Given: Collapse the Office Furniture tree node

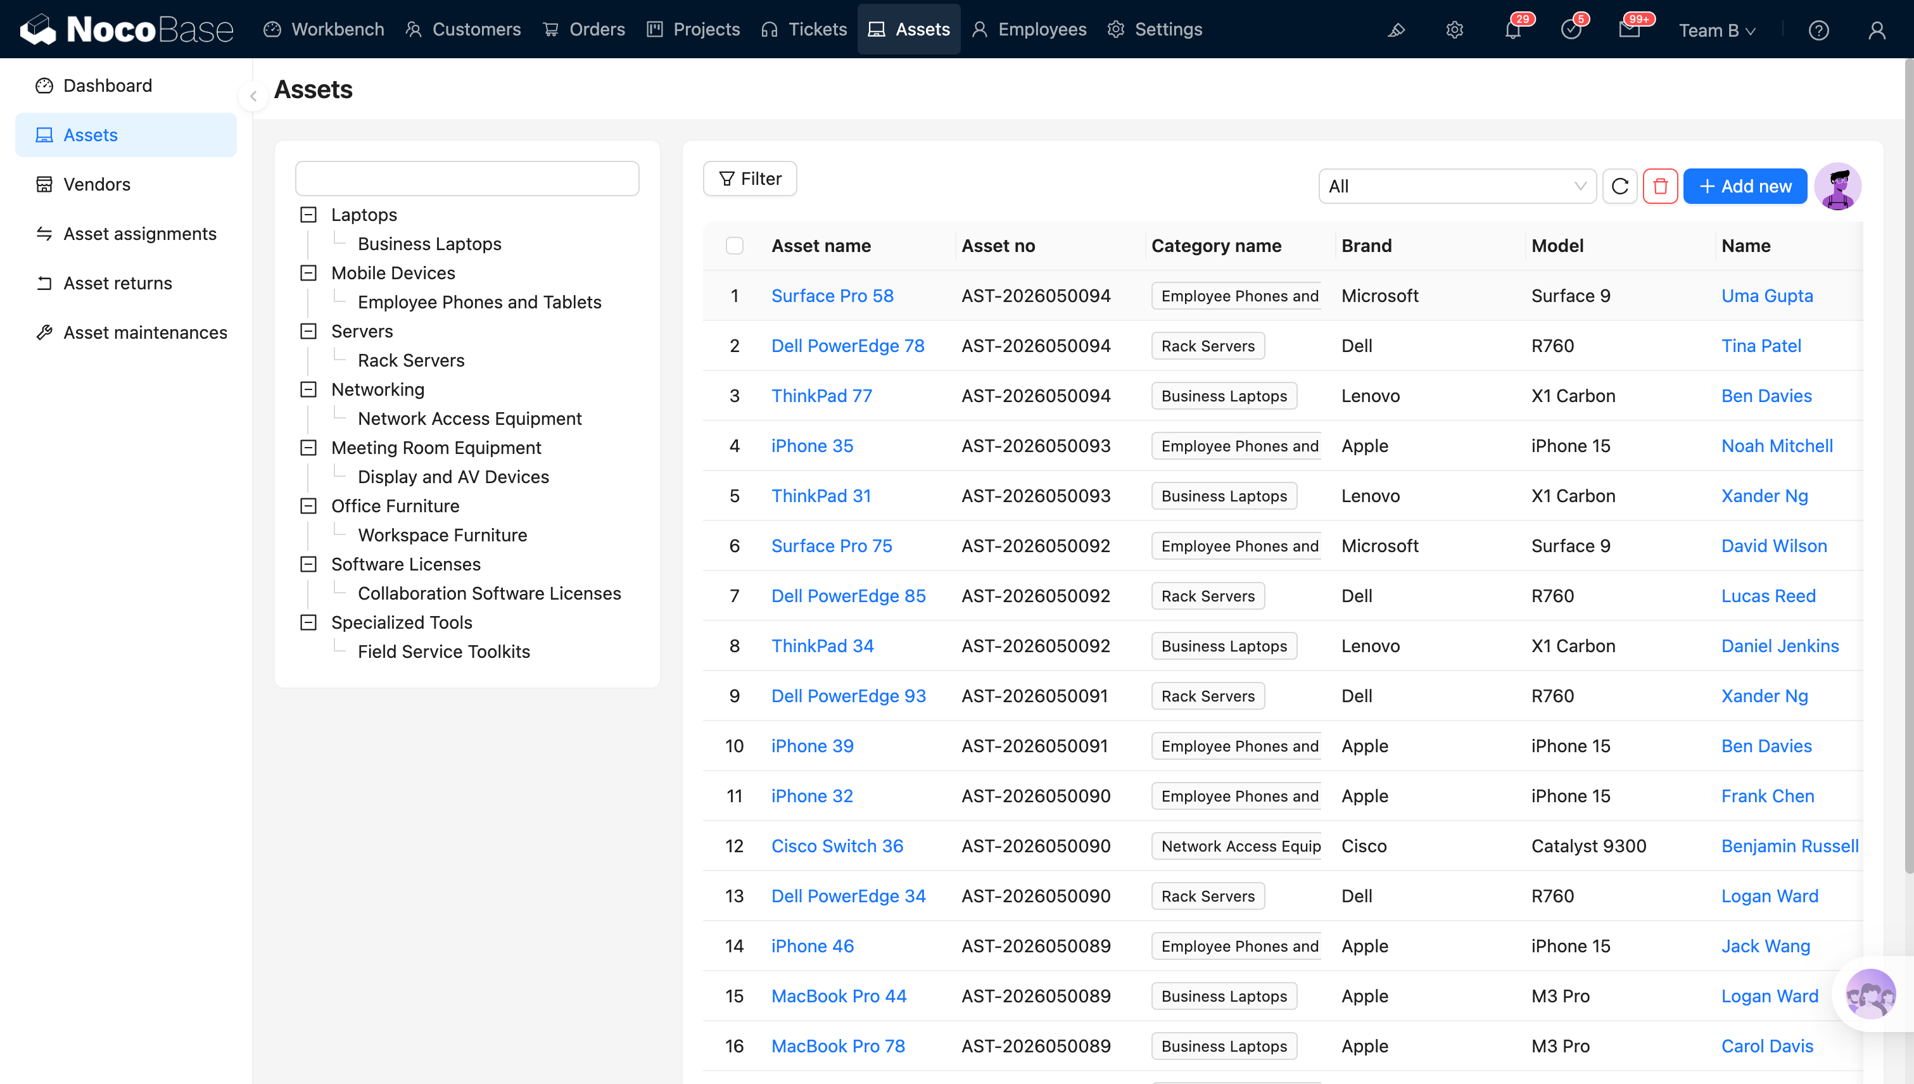Looking at the screenshot, I should pos(308,505).
